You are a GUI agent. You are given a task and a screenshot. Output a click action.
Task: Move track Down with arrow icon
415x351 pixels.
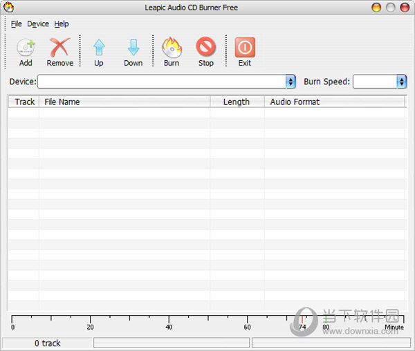(x=133, y=48)
